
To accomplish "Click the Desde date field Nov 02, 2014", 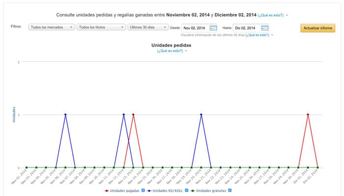I will coord(195,28).
